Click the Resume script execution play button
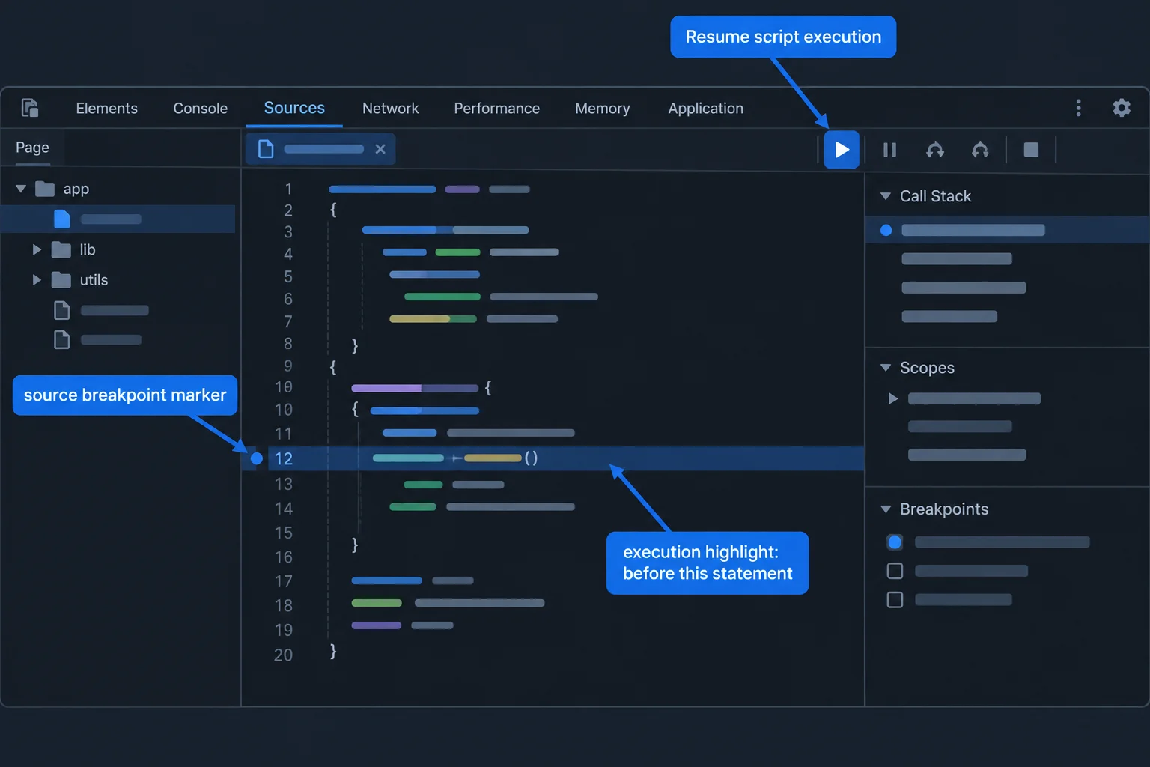Image resolution: width=1150 pixels, height=767 pixels. tap(842, 150)
